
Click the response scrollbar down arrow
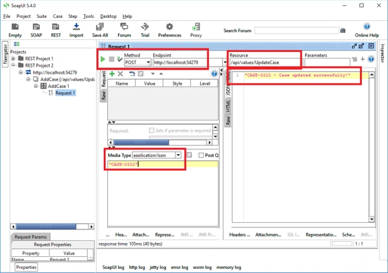coord(371,219)
